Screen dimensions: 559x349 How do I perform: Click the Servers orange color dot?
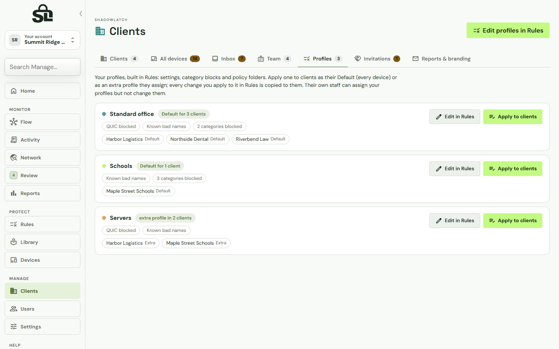click(x=104, y=218)
